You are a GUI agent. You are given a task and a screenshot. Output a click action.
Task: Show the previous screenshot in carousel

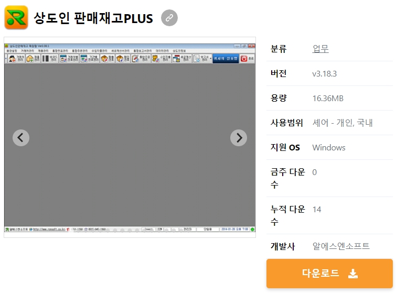pos(21,138)
